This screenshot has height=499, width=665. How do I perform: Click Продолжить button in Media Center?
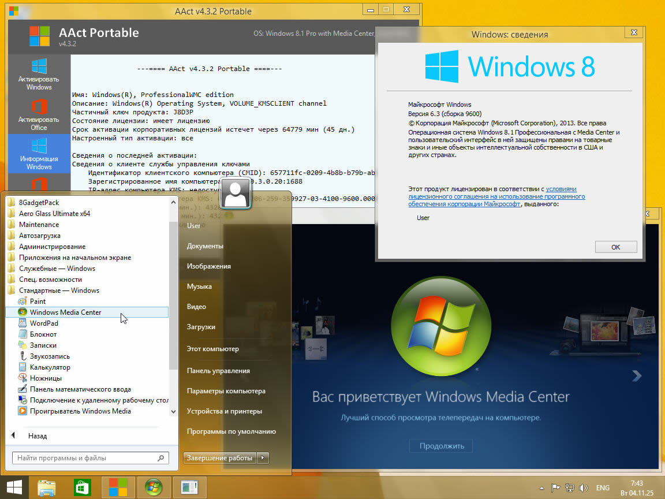441,446
